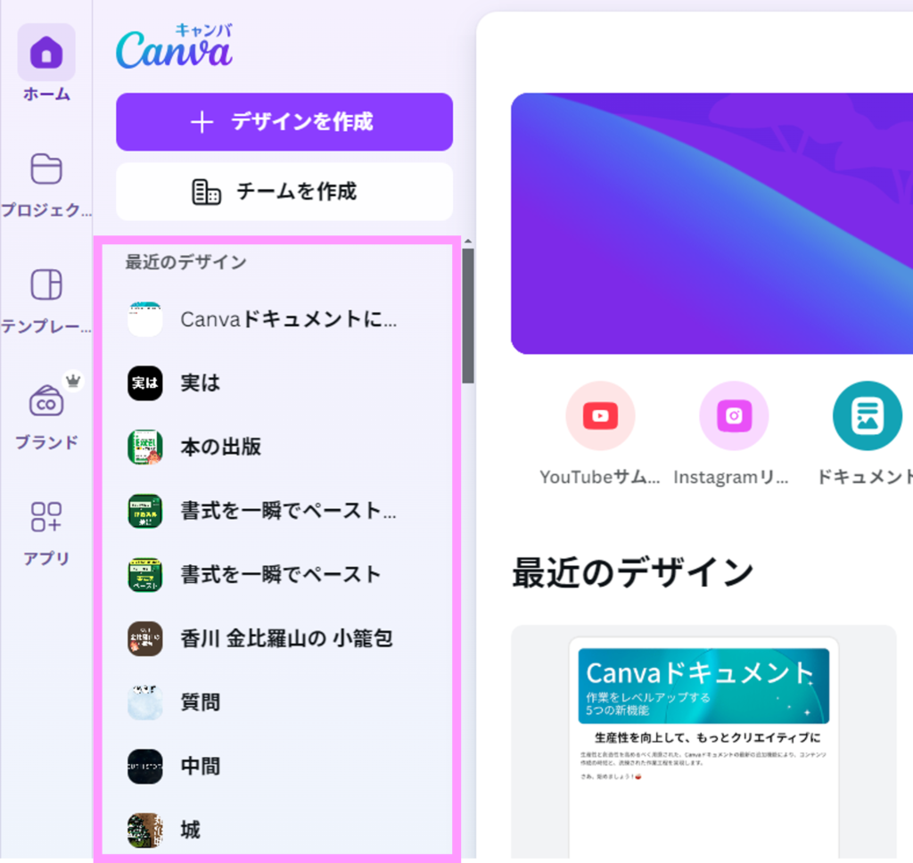The image size is (913, 863).
Task: Select the YouTube thumbnail design icon
Action: pos(600,415)
